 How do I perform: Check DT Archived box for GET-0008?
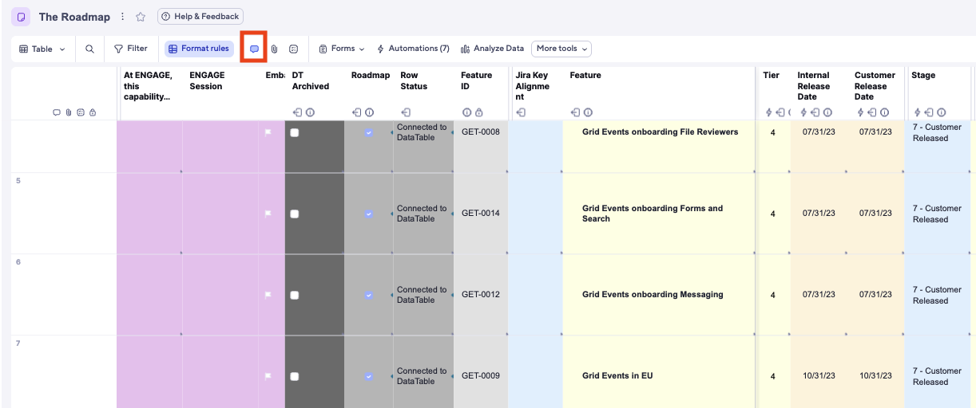tap(295, 133)
